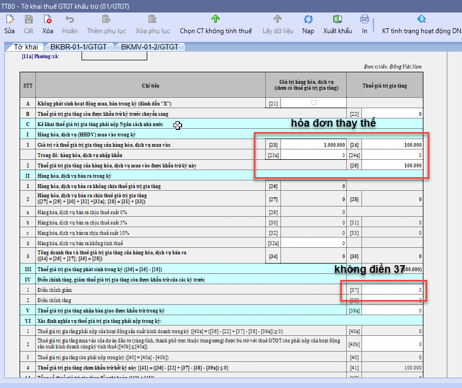The image size is (462, 388).
Task: Click Lấy dữ liệu toolbar icon
Action: [x=277, y=20]
